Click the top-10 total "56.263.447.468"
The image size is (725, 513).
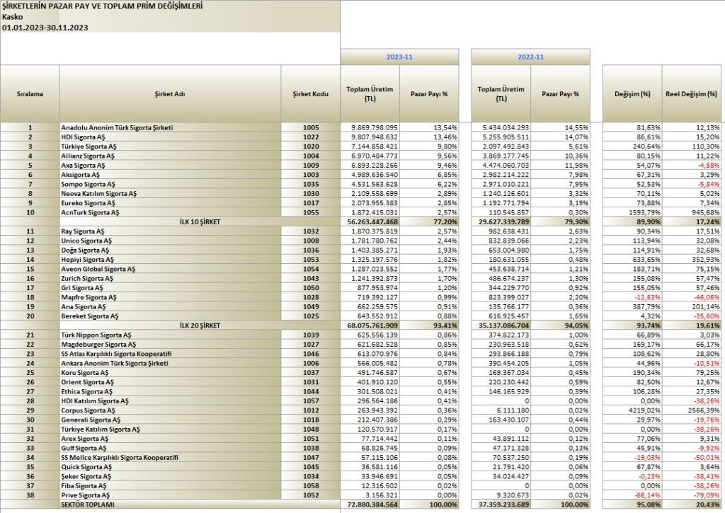pyautogui.click(x=372, y=222)
